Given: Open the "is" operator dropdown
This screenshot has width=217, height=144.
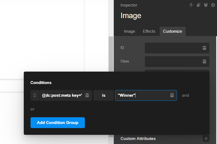Looking at the screenshot, I should pos(104,95).
